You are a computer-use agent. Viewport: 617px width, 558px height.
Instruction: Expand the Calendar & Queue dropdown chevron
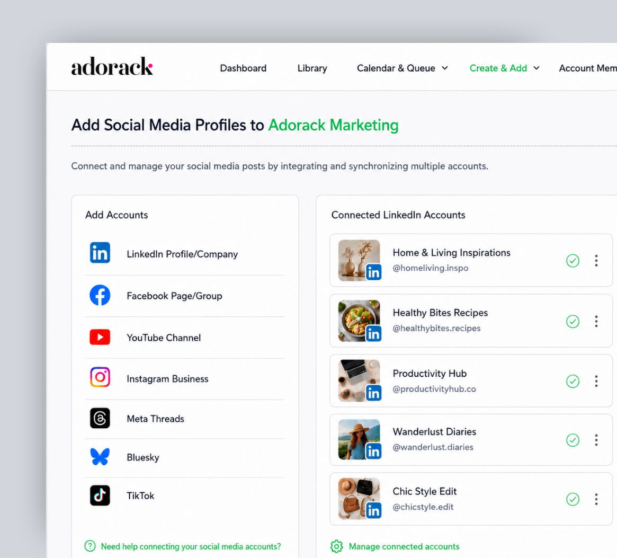[x=445, y=68]
